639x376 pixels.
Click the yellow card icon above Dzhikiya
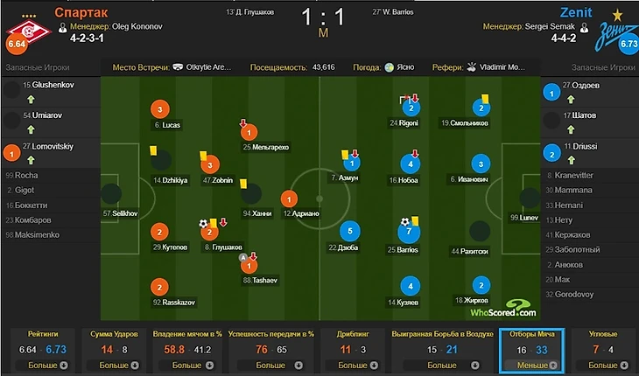[153, 150]
